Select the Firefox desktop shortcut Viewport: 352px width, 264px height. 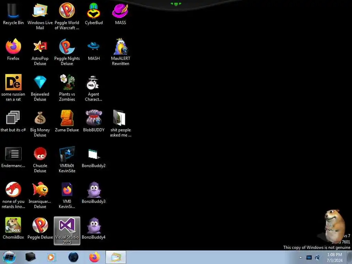tap(13, 49)
